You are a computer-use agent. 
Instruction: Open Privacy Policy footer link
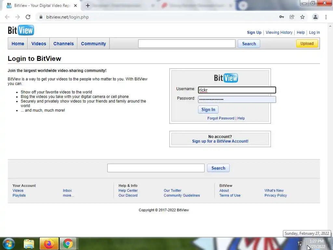click(275, 195)
